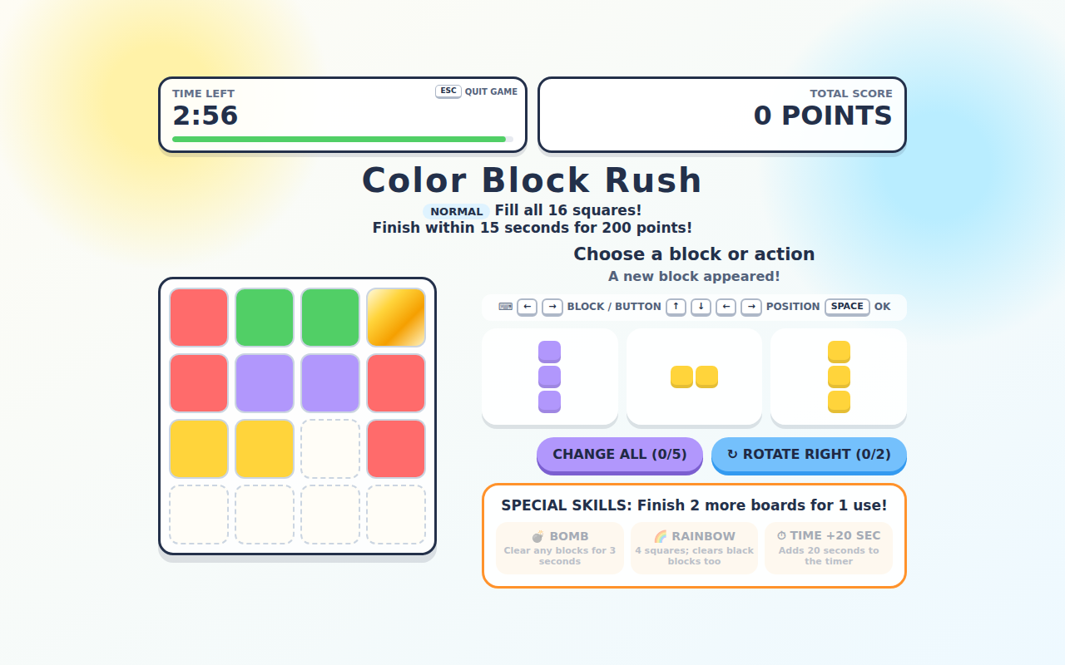Click the ESC Quit Game button
This screenshot has height=665, width=1065.
pos(476,91)
